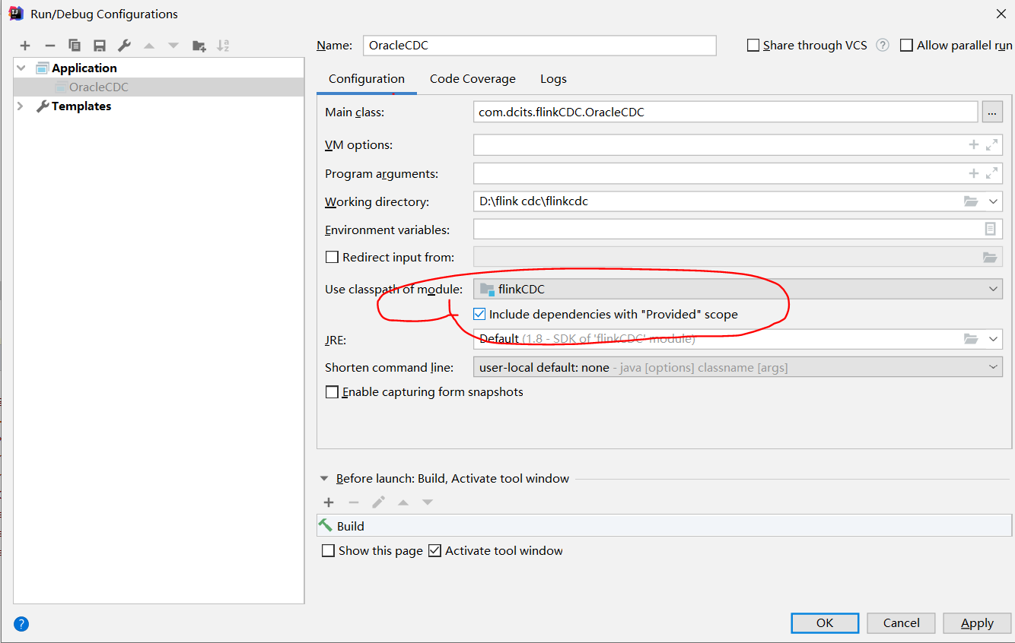
Task: Add a Before launch task
Action: (329, 502)
